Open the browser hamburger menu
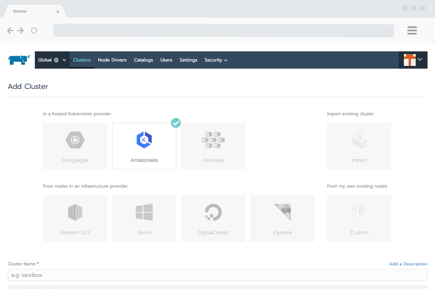This screenshot has height=289, width=435. [x=412, y=30]
